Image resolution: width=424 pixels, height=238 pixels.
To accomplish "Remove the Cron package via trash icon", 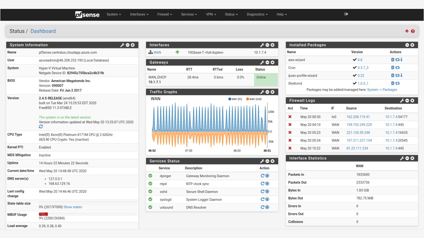I will click(393, 67).
